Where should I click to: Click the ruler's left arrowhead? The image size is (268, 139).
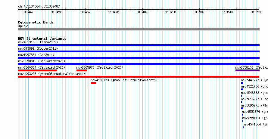coord(19,9)
